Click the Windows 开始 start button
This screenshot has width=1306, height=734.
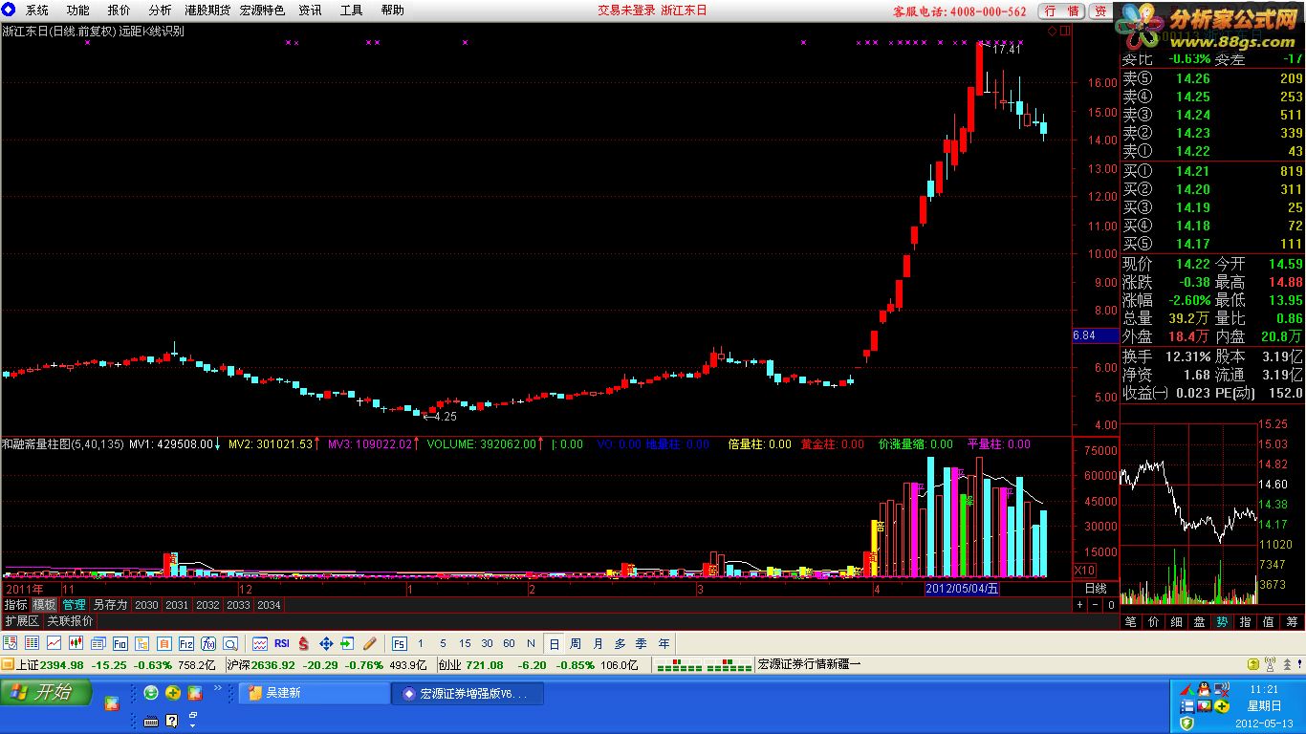46,692
